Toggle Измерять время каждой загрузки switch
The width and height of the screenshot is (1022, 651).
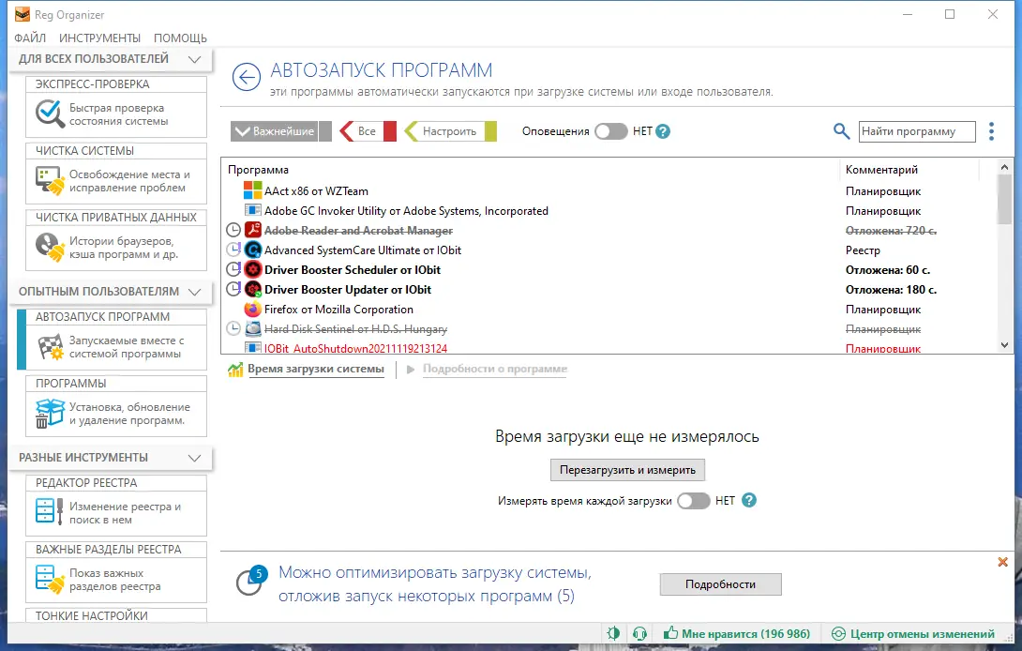[694, 500]
